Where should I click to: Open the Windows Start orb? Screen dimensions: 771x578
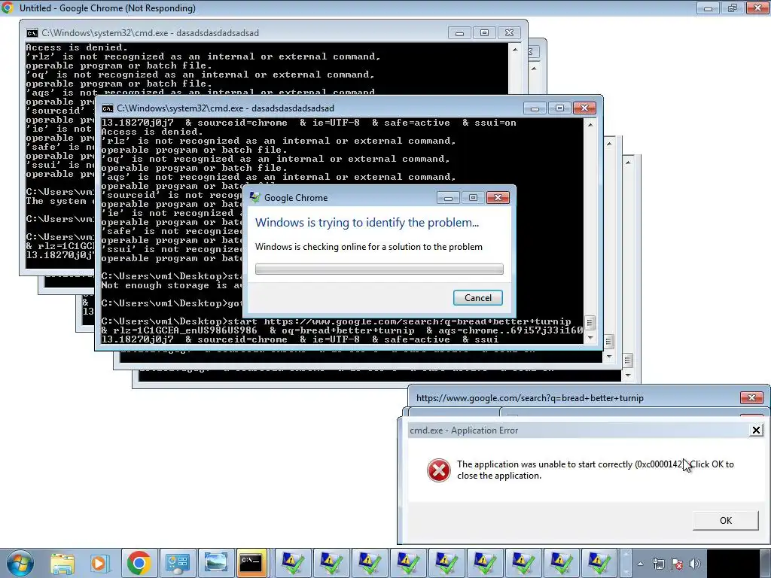(20, 563)
